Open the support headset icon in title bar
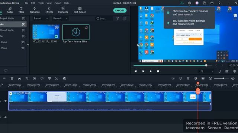This screenshot has width=238, height=133. tap(182, 3)
